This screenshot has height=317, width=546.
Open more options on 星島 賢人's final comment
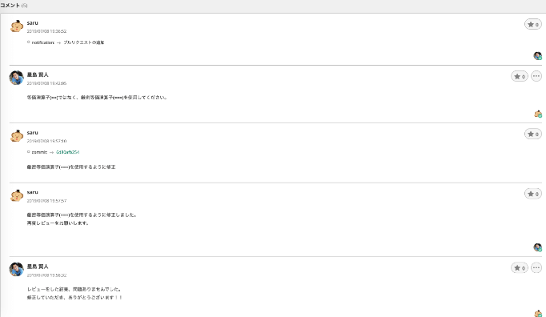pyautogui.click(x=536, y=267)
